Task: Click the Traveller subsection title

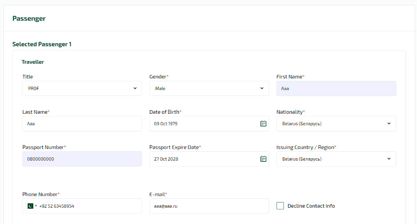Action: [x=33, y=62]
